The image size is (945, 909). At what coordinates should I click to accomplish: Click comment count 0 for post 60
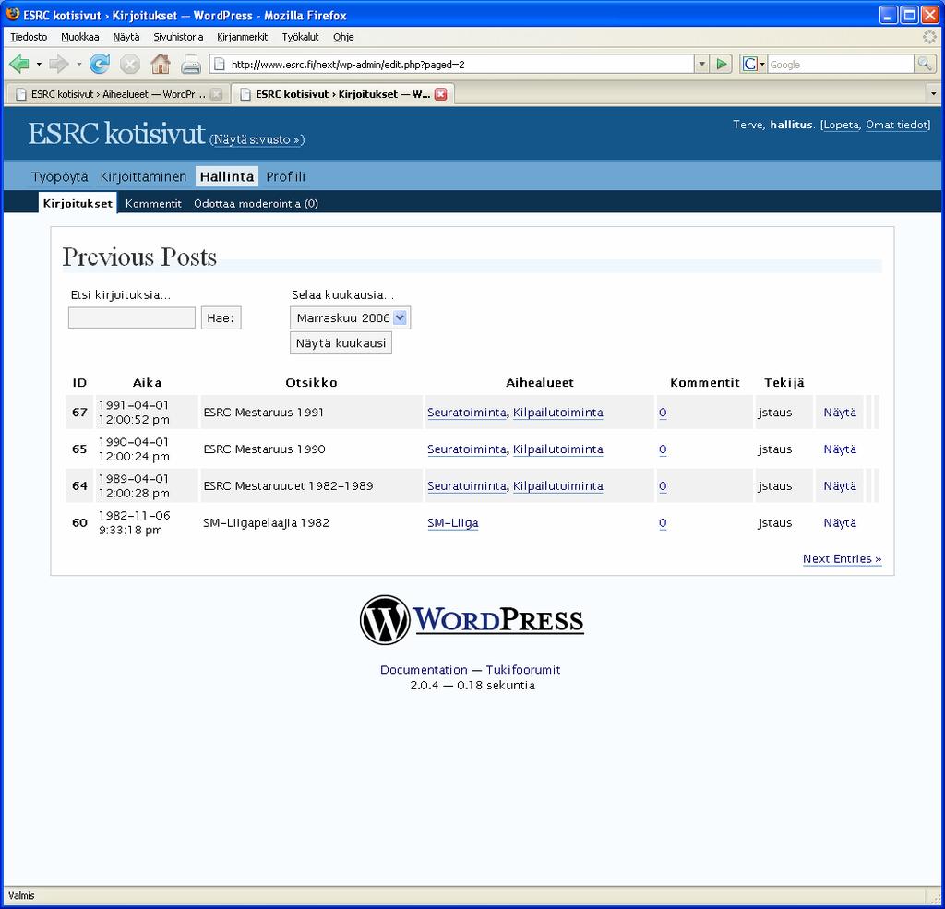pyautogui.click(x=663, y=522)
